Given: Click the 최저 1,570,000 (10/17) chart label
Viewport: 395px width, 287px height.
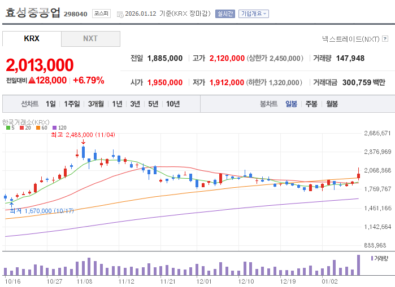Looking at the screenshot, I should (42, 211).
